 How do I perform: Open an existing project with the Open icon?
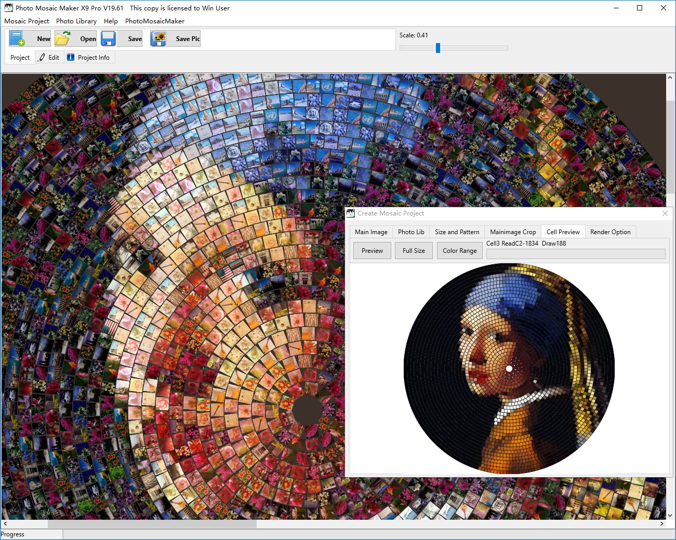coord(63,38)
